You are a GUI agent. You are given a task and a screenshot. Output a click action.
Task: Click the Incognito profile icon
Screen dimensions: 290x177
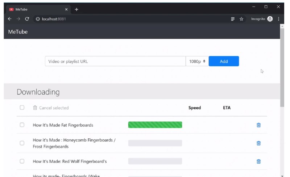coord(270,19)
